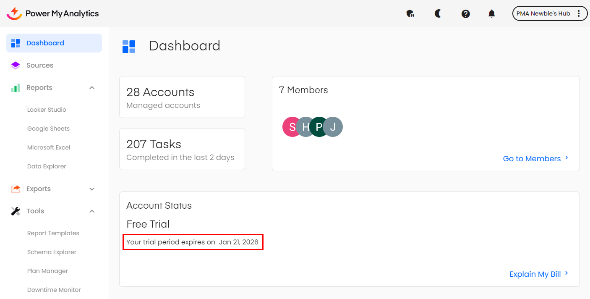The height and width of the screenshot is (299, 590).
Task: Click the Exports share icon
Action: click(x=16, y=189)
